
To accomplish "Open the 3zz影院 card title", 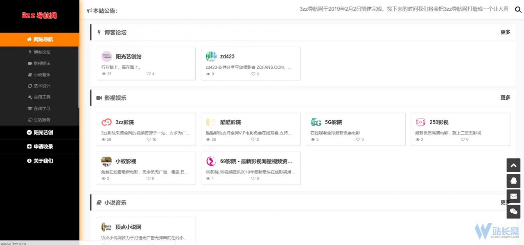I will 124,122.
